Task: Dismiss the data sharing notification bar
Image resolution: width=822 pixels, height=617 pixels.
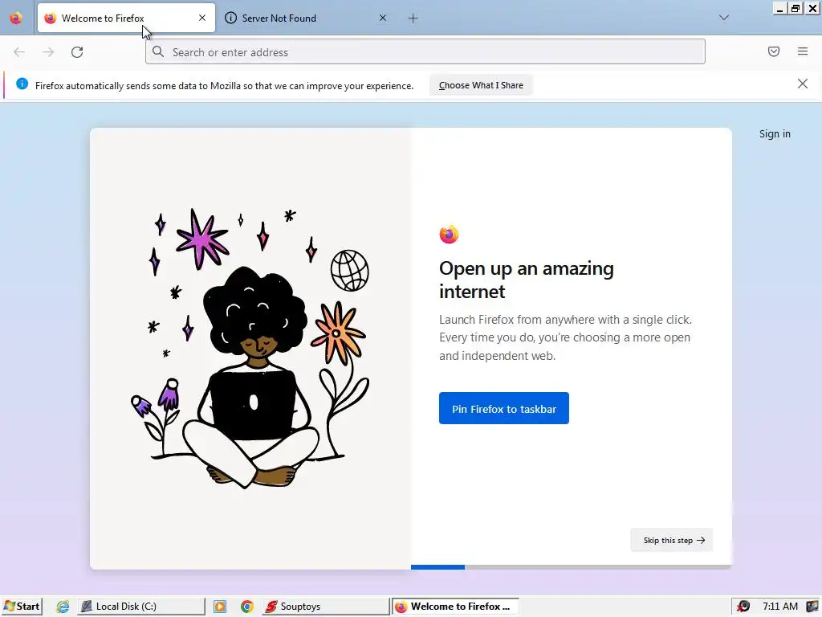Action: (803, 84)
